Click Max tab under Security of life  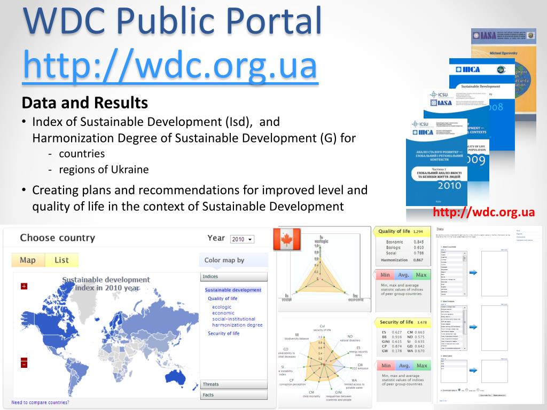422,365
